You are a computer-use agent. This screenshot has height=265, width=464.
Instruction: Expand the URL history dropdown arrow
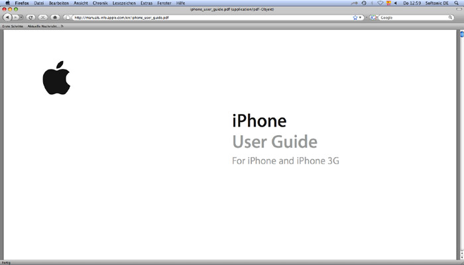[361, 17]
